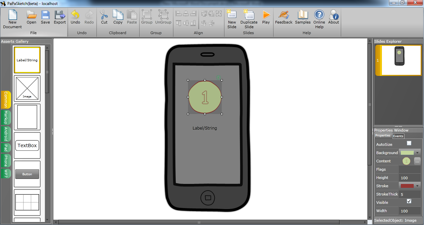Play the prototype
This screenshot has height=225, width=424.
point(266,17)
